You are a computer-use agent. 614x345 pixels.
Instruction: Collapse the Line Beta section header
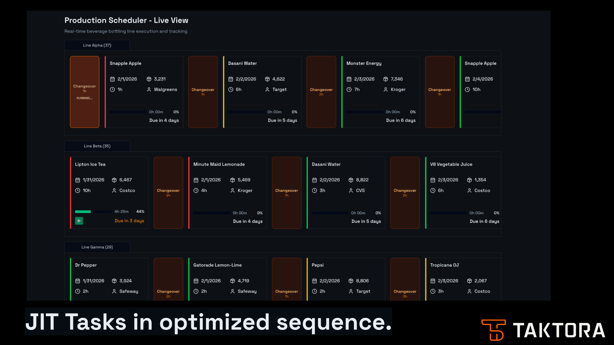click(x=97, y=146)
